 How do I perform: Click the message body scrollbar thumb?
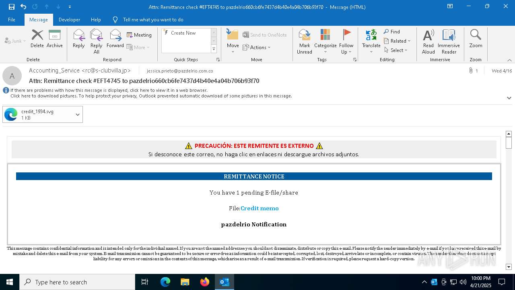click(509, 143)
